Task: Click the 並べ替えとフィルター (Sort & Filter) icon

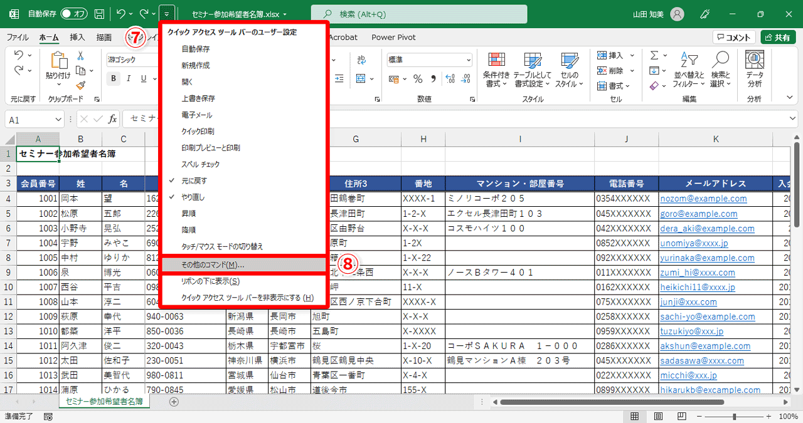Action: [x=689, y=70]
